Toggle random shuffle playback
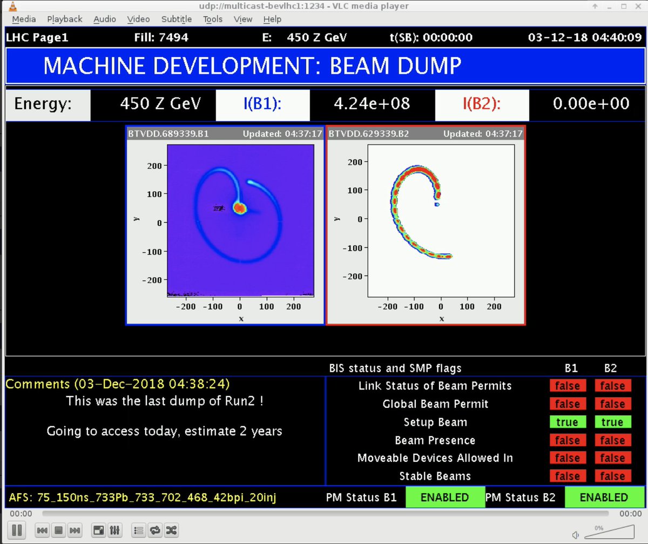Screen dimensions: 648x544 [171, 530]
